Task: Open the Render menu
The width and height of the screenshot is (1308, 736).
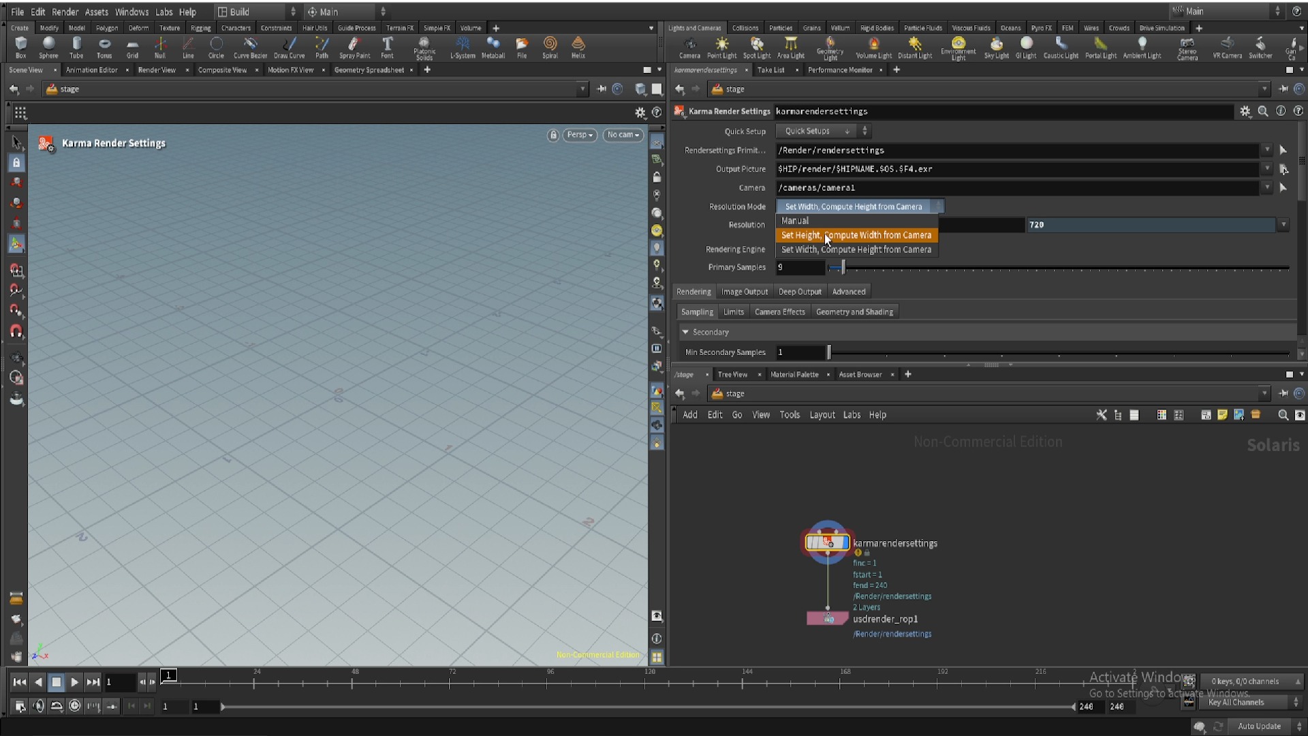Action: [x=65, y=12]
